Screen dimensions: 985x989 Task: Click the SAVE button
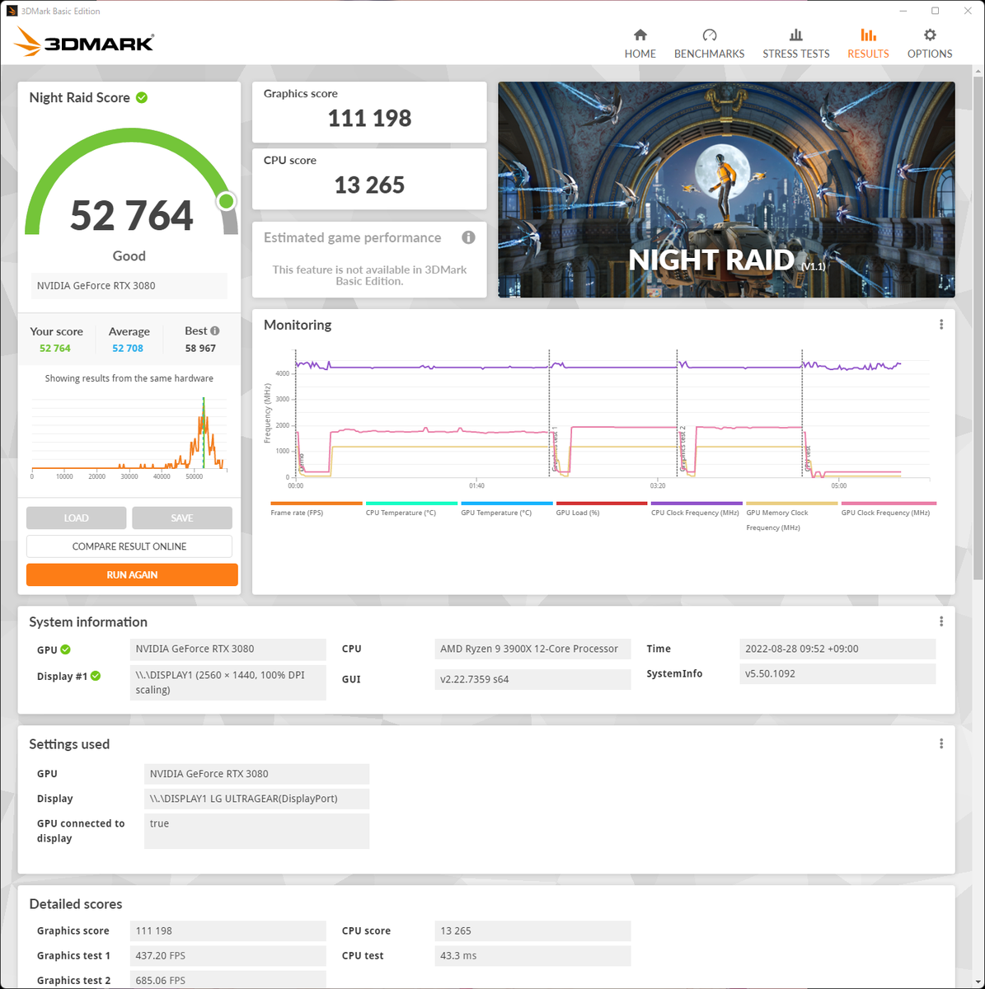[182, 518]
